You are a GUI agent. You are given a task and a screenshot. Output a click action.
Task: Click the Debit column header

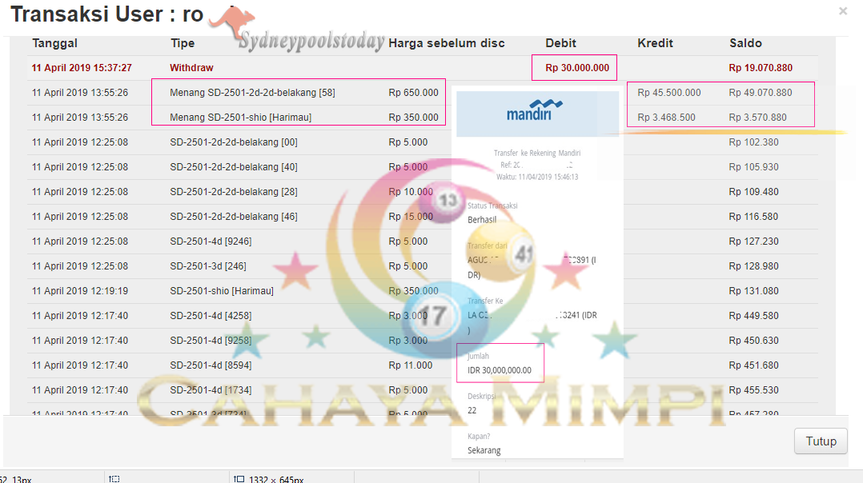pos(560,43)
